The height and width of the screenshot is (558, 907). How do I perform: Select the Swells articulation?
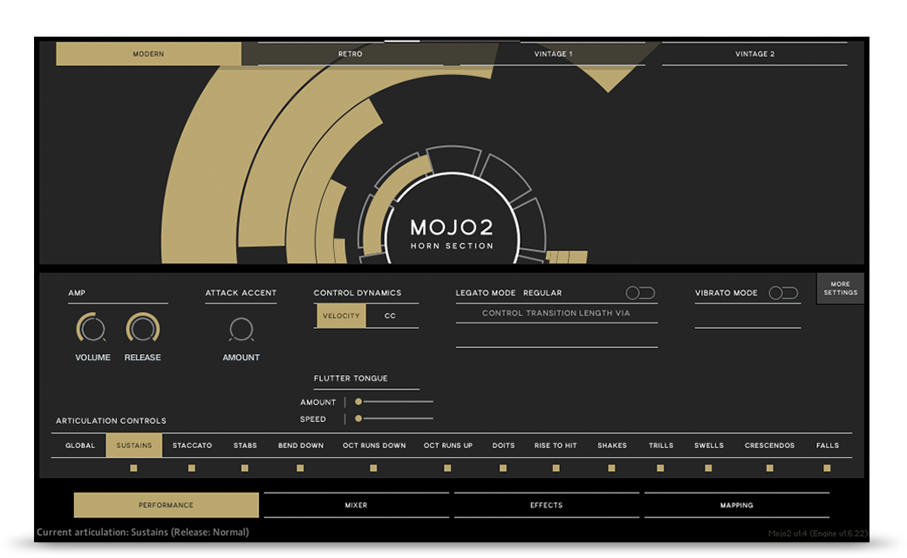coord(708,446)
